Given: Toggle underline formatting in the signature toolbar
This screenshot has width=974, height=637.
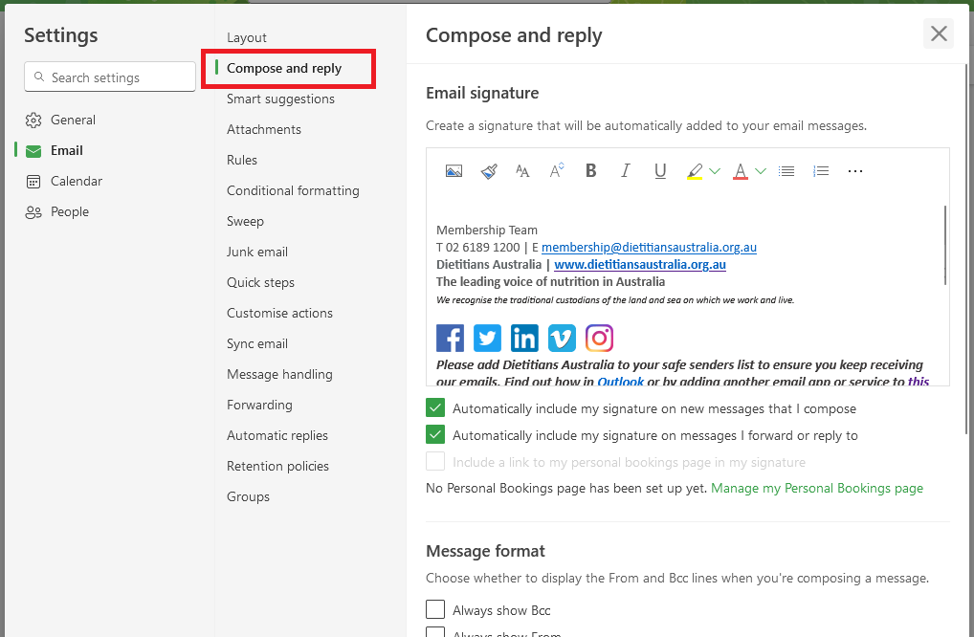Looking at the screenshot, I should (659, 171).
